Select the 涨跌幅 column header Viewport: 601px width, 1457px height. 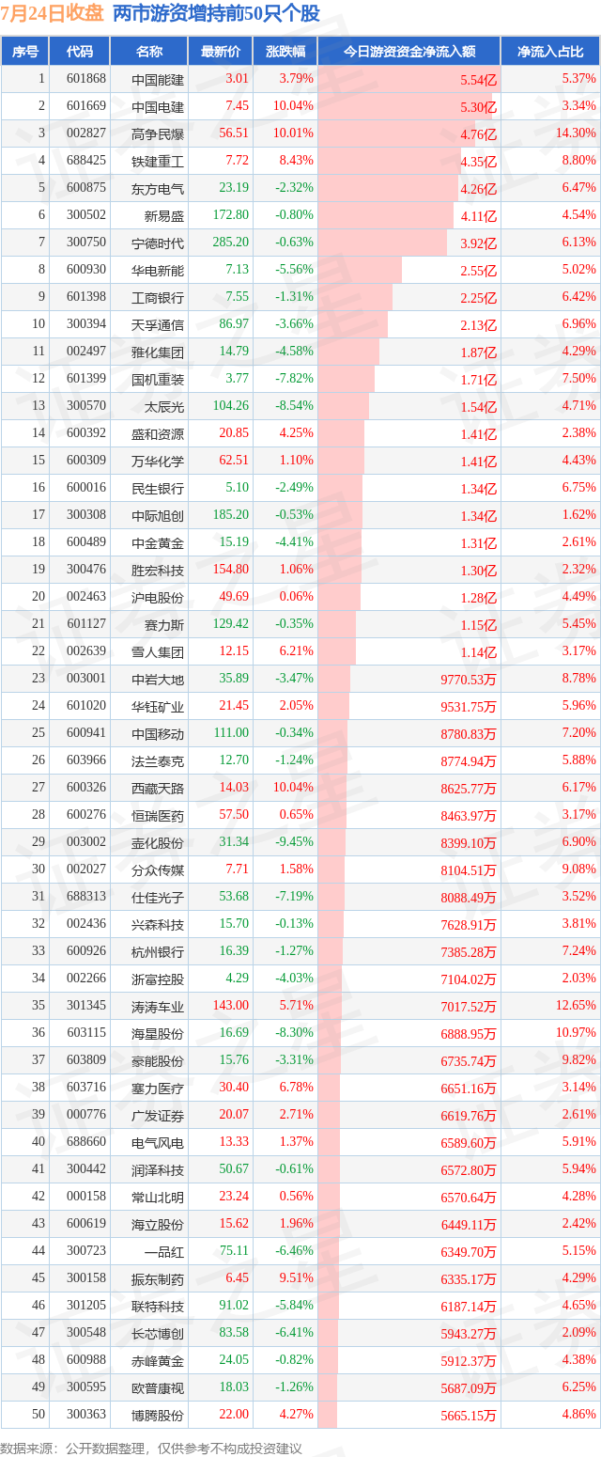coord(285,52)
